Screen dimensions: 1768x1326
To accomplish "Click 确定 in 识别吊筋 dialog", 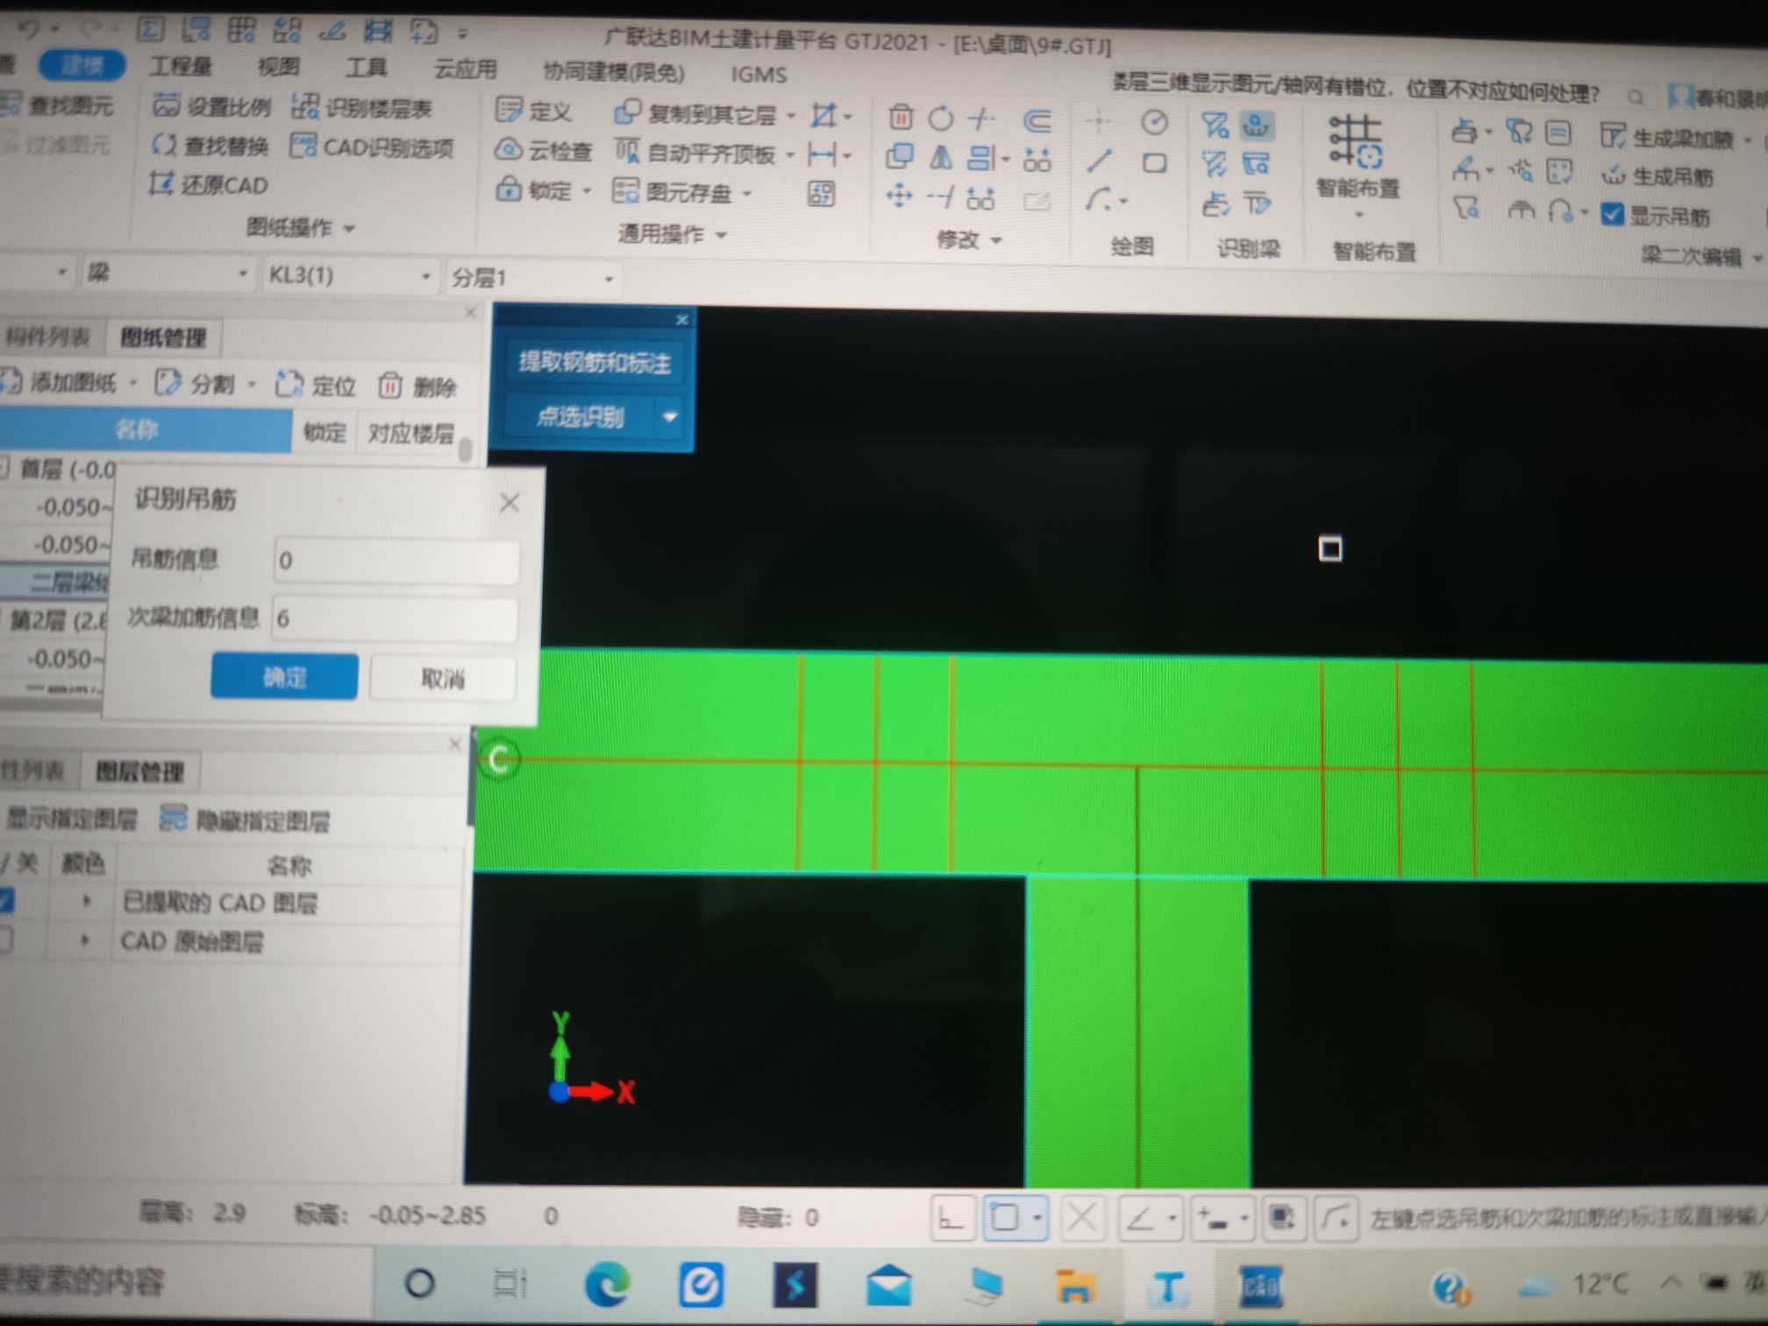I will (x=284, y=676).
